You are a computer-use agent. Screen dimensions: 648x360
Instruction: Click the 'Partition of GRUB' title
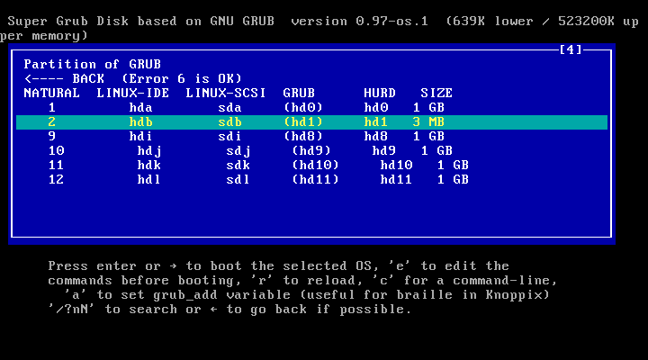point(92,64)
